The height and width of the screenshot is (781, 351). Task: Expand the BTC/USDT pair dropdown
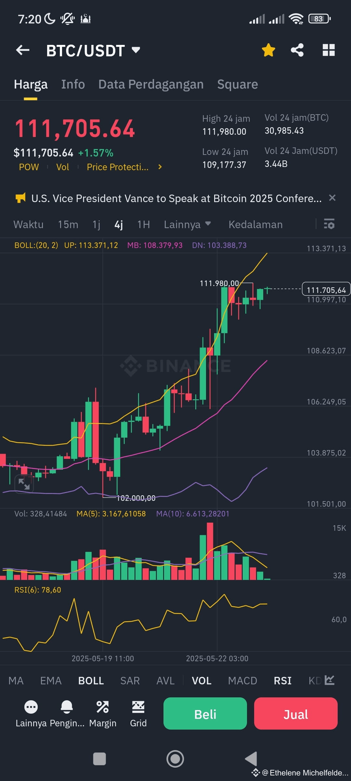(136, 50)
